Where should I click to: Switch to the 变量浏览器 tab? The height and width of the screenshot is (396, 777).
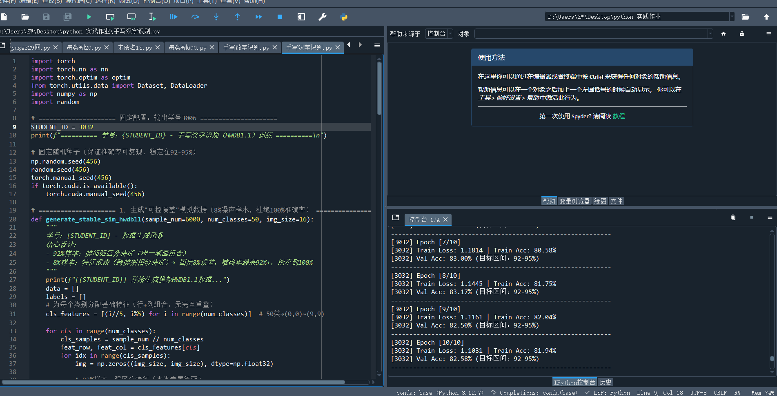[x=574, y=201]
